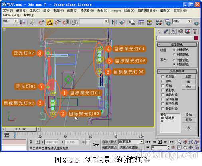Open the 渲染 menu
Viewport: 202px width, 166px height.
165,10
